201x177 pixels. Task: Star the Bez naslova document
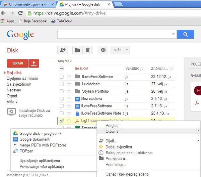pos(69,99)
